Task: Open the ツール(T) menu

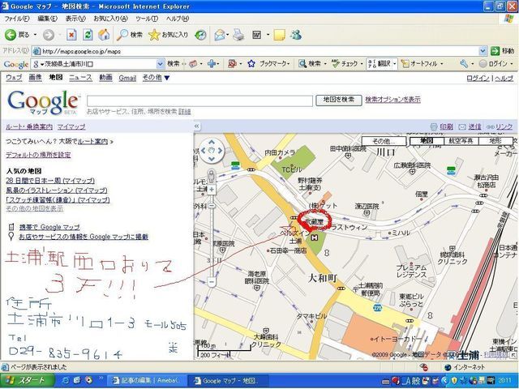Action: coord(147,18)
